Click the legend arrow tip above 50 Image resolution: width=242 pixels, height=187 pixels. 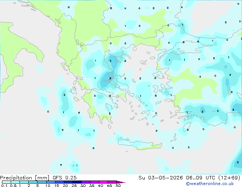click(x=121, y=182)
